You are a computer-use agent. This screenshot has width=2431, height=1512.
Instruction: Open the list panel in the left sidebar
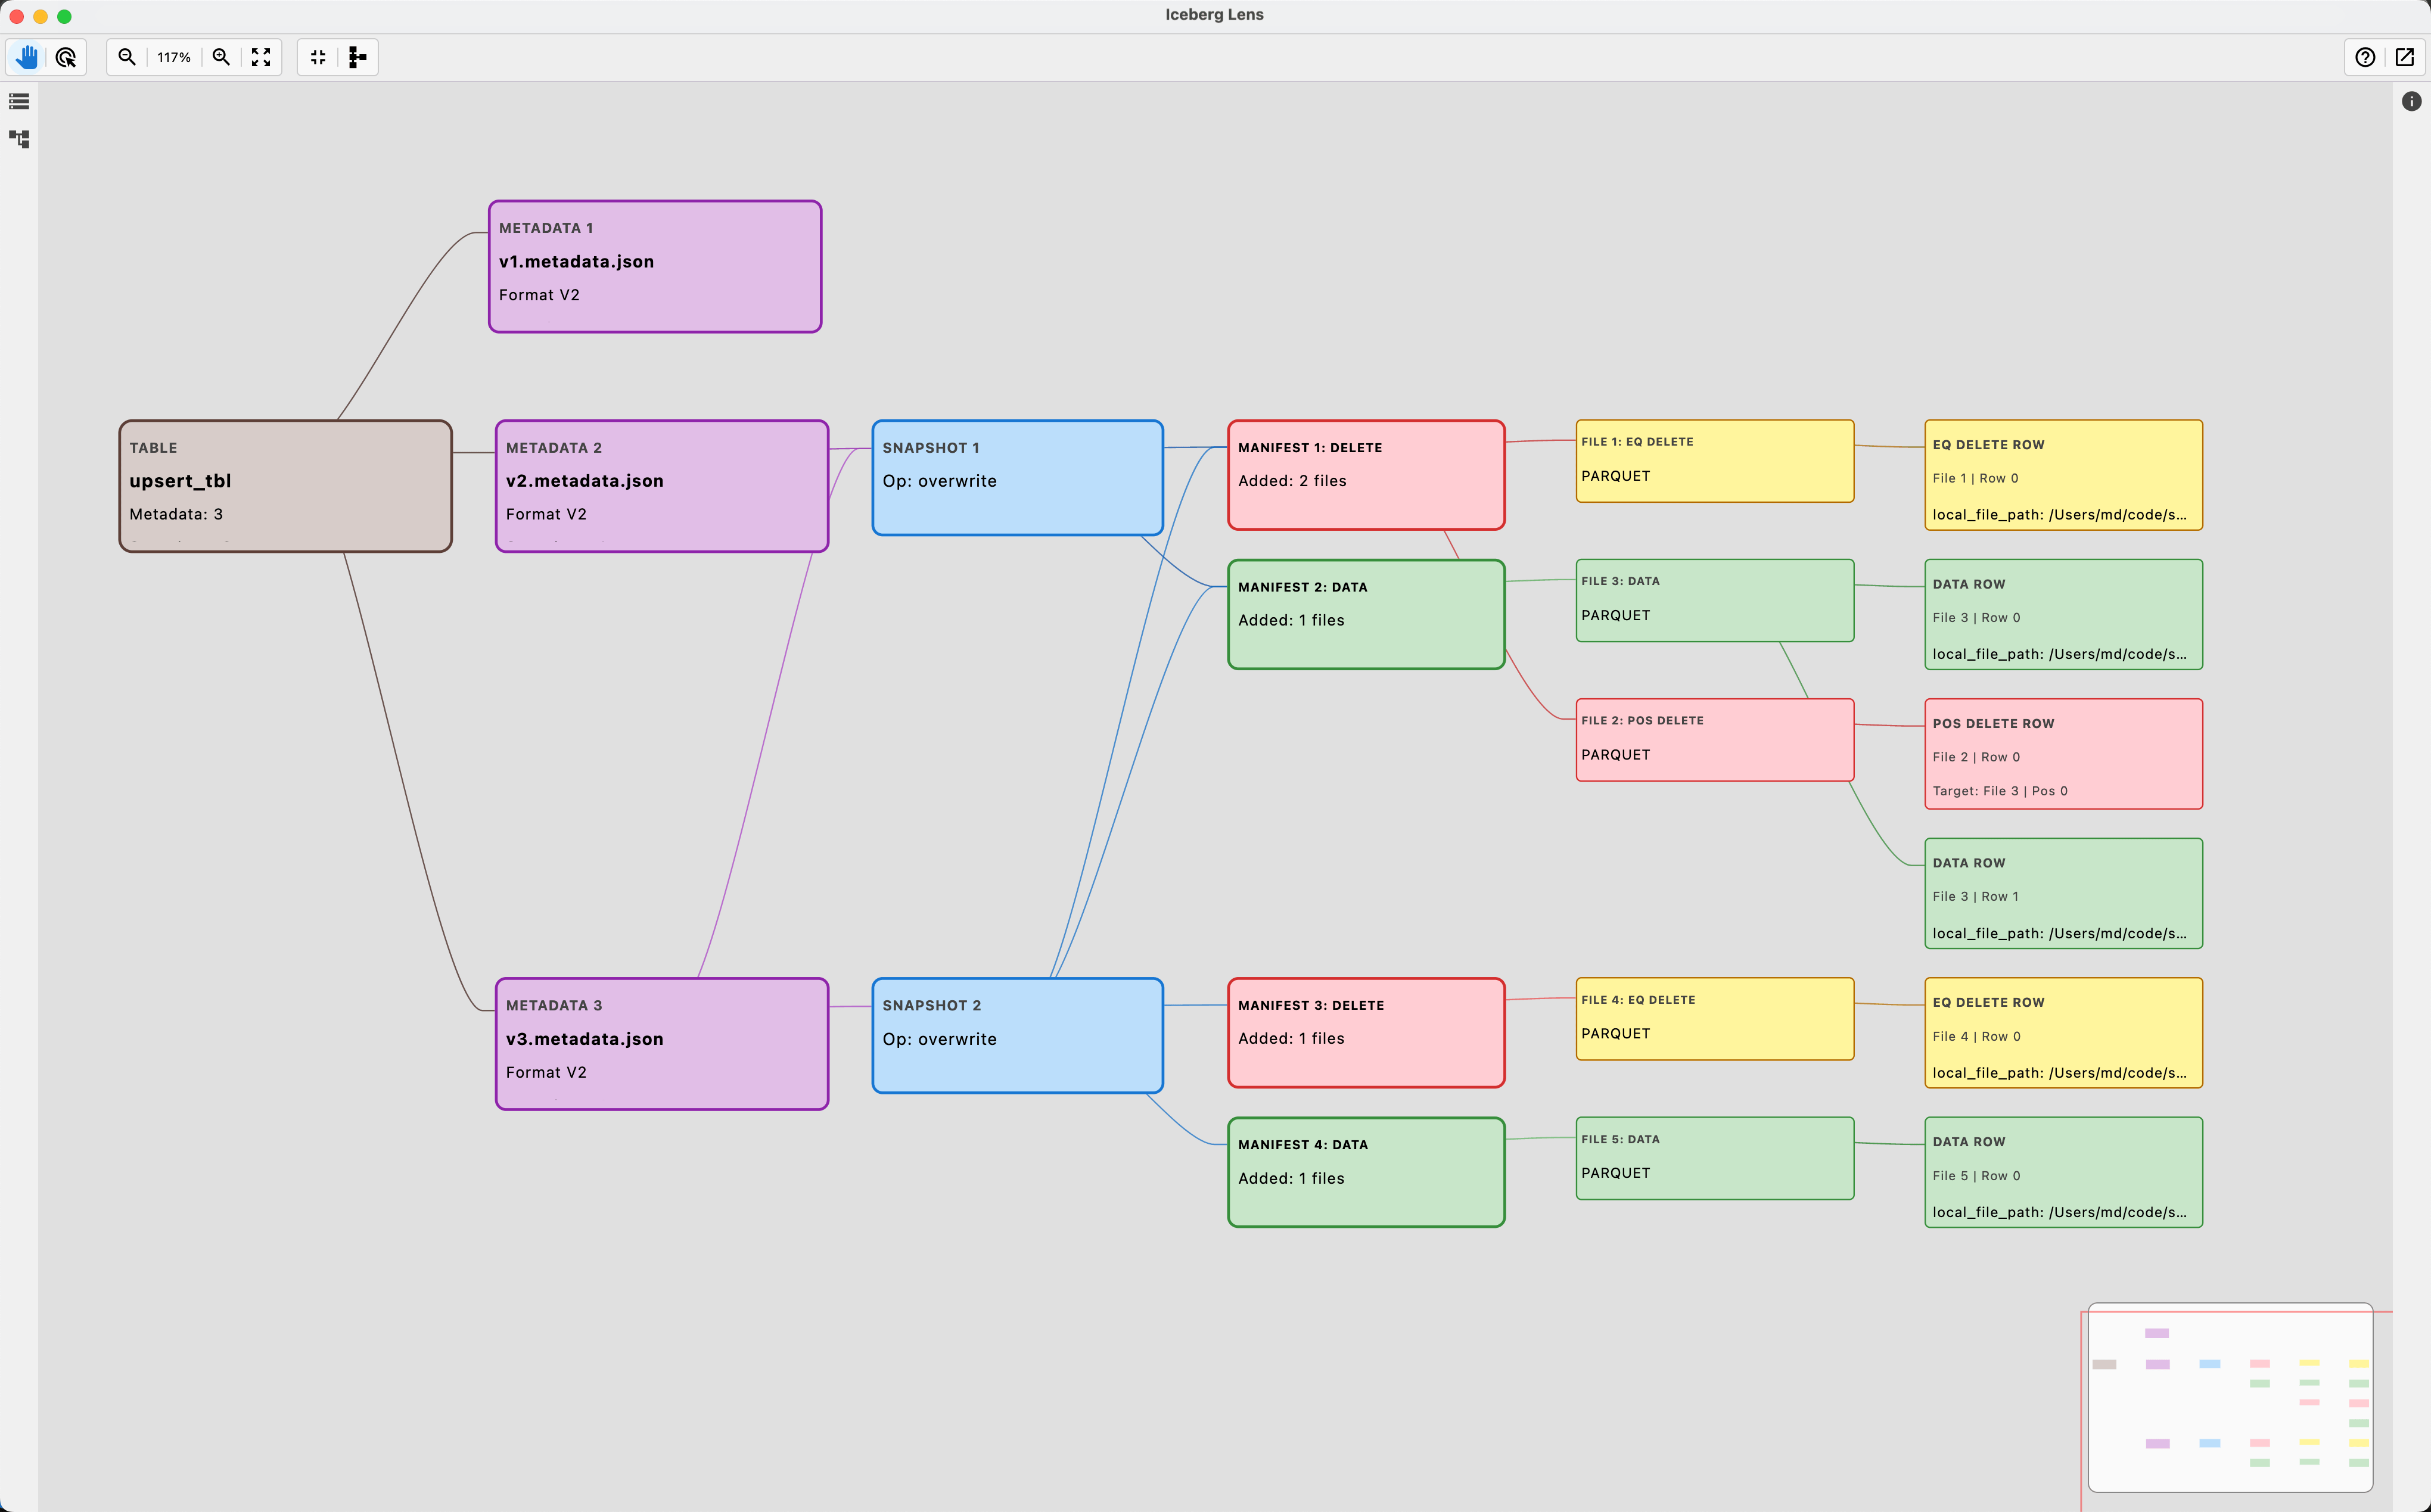click(19, 101)
